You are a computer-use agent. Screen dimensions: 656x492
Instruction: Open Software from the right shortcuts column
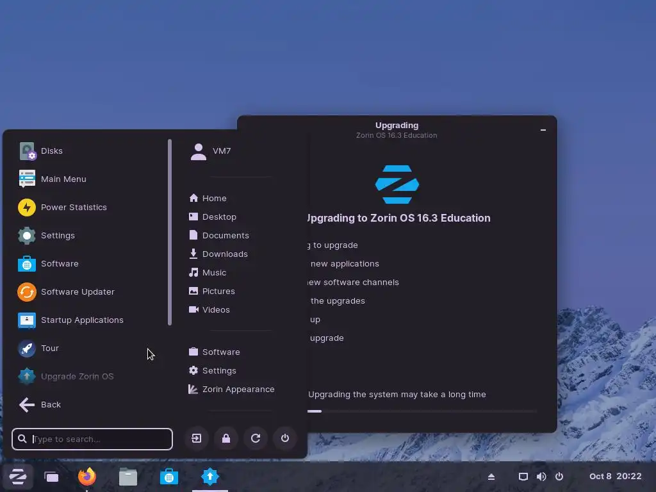pos(214,352)
